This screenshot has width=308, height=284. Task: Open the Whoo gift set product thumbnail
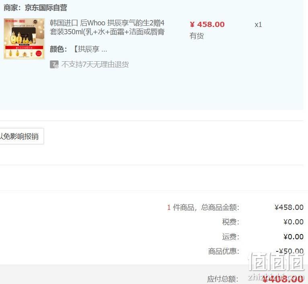pos(24,39)
